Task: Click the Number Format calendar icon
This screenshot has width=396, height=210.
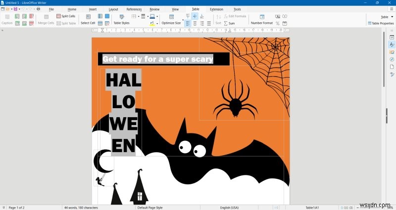Action: click(262, 17)
